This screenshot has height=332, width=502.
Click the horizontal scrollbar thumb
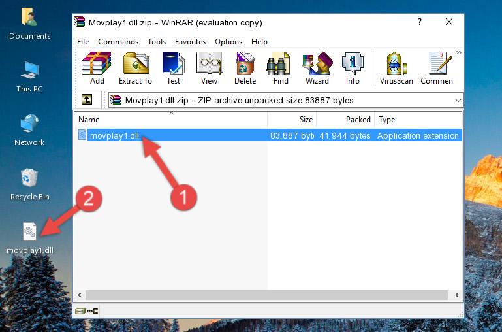[x=266, y=295]
